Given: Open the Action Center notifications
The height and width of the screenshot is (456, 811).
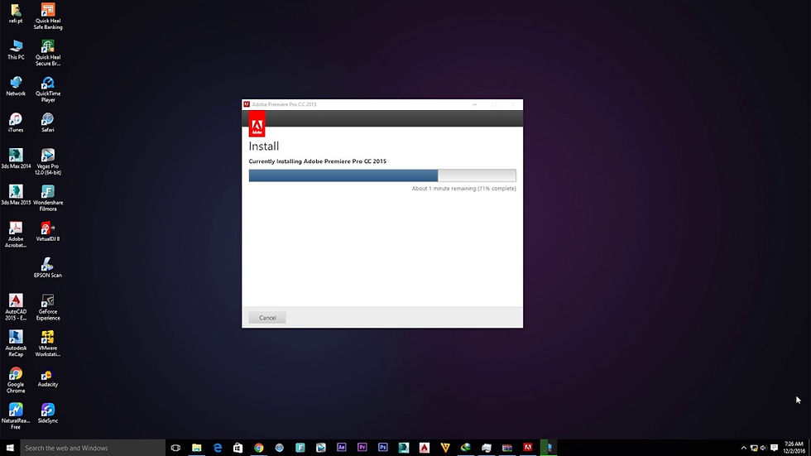Looking at the screenshot, I should pos(774,448).
